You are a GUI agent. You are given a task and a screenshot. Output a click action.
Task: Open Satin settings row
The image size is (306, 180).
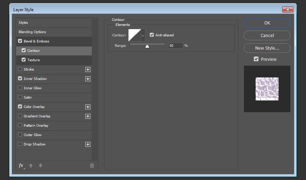pos(54,98)
